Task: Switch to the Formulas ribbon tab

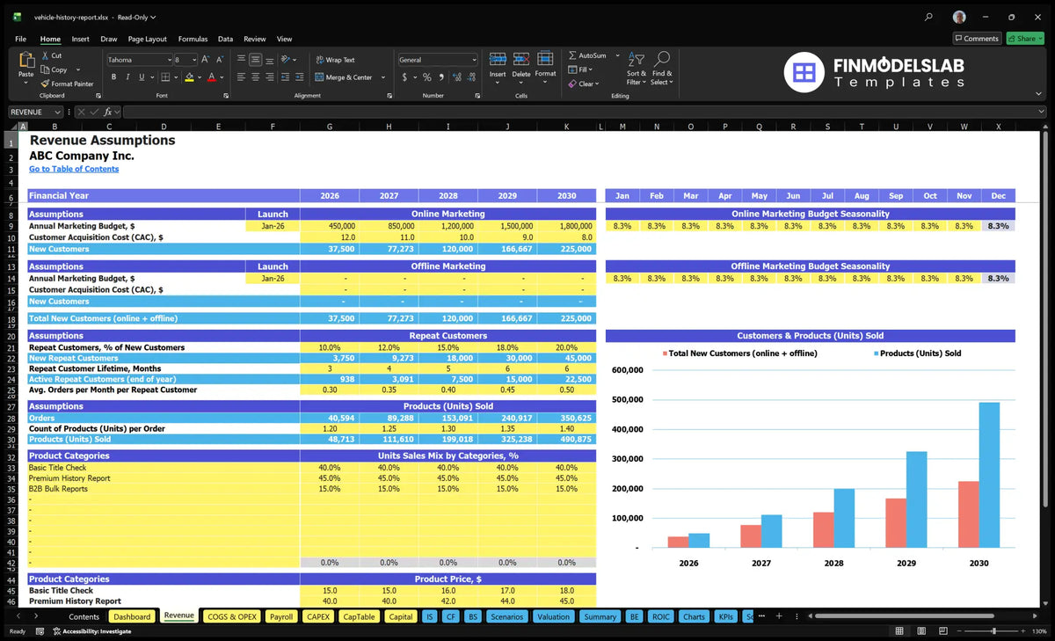Action: [x=193, y=39]
